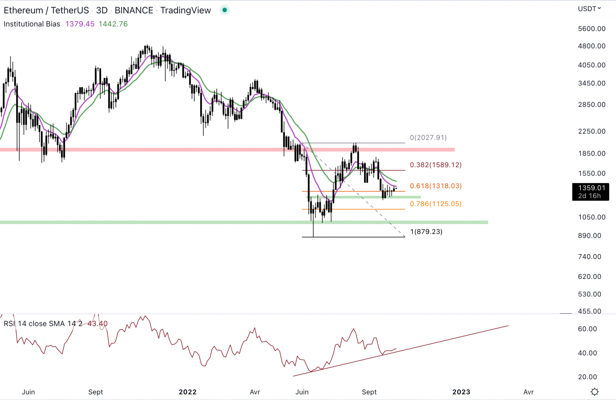This screenshot has height=400, width=616.
Task: Click the 60.00 RSI scale label
Action: (588, 329)
